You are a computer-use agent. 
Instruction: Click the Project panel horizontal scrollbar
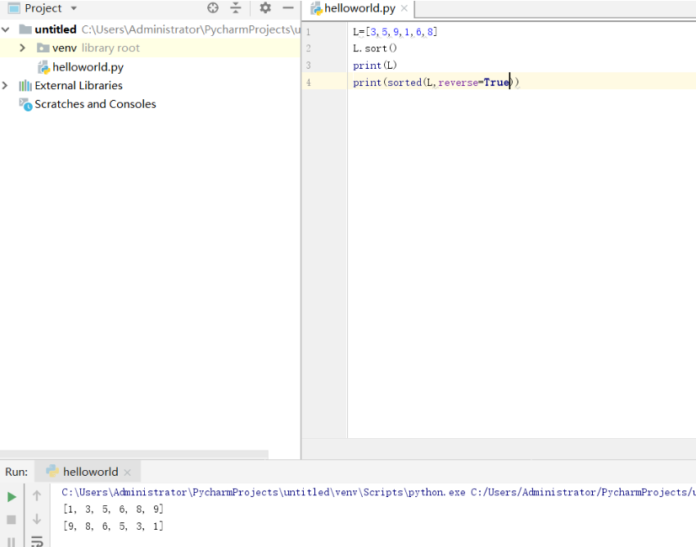pyautogui.click(x=134, y=454)
